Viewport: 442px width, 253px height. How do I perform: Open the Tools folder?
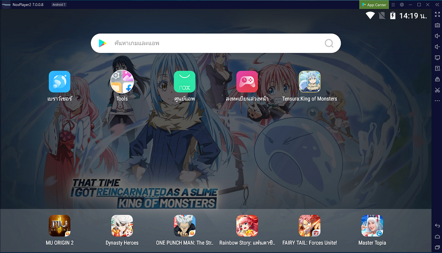point(122,82)
